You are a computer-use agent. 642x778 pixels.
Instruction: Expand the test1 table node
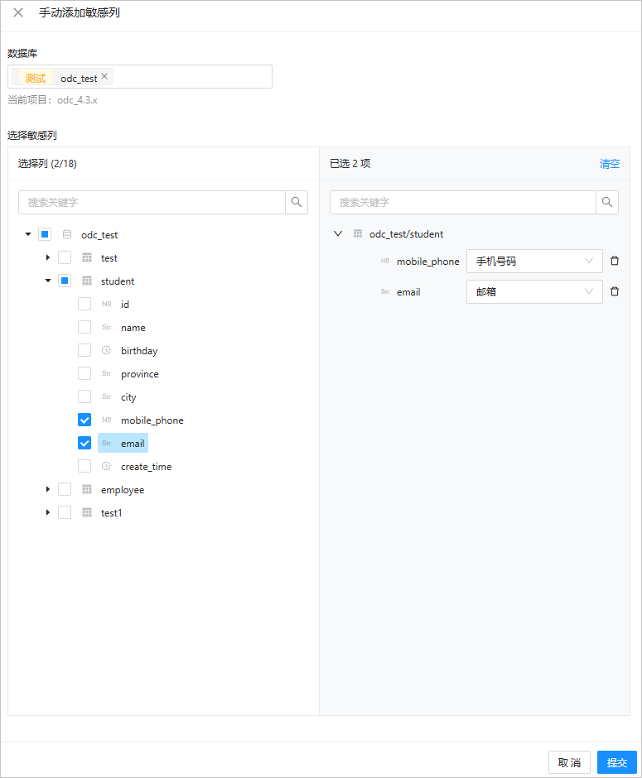[48, 512]
